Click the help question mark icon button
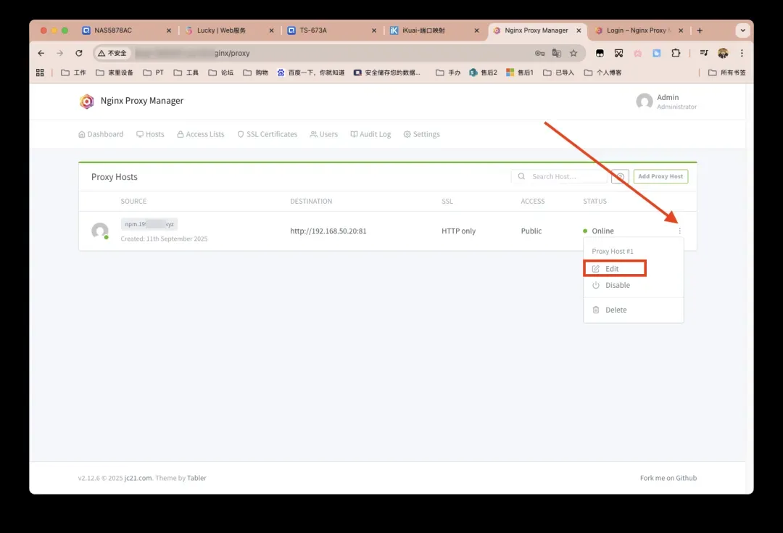 pos(620,176)
